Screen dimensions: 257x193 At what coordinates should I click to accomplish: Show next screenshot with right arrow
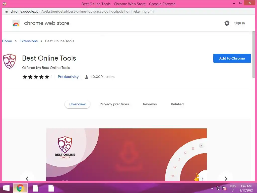point(226,178)
